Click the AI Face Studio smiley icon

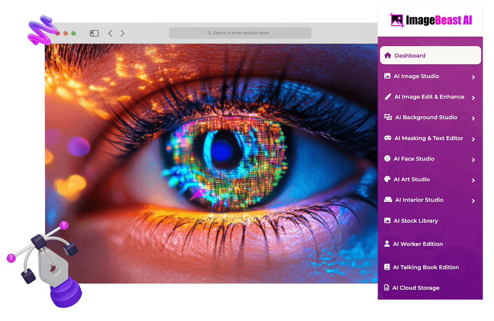[387, 158]
